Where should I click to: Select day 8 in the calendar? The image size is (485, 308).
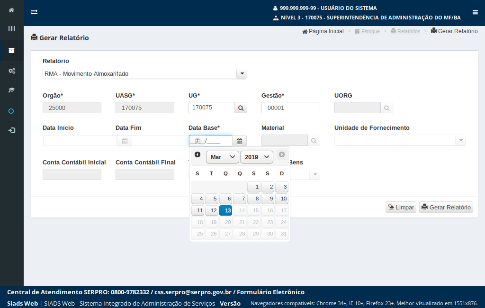[x=254, y=199]
